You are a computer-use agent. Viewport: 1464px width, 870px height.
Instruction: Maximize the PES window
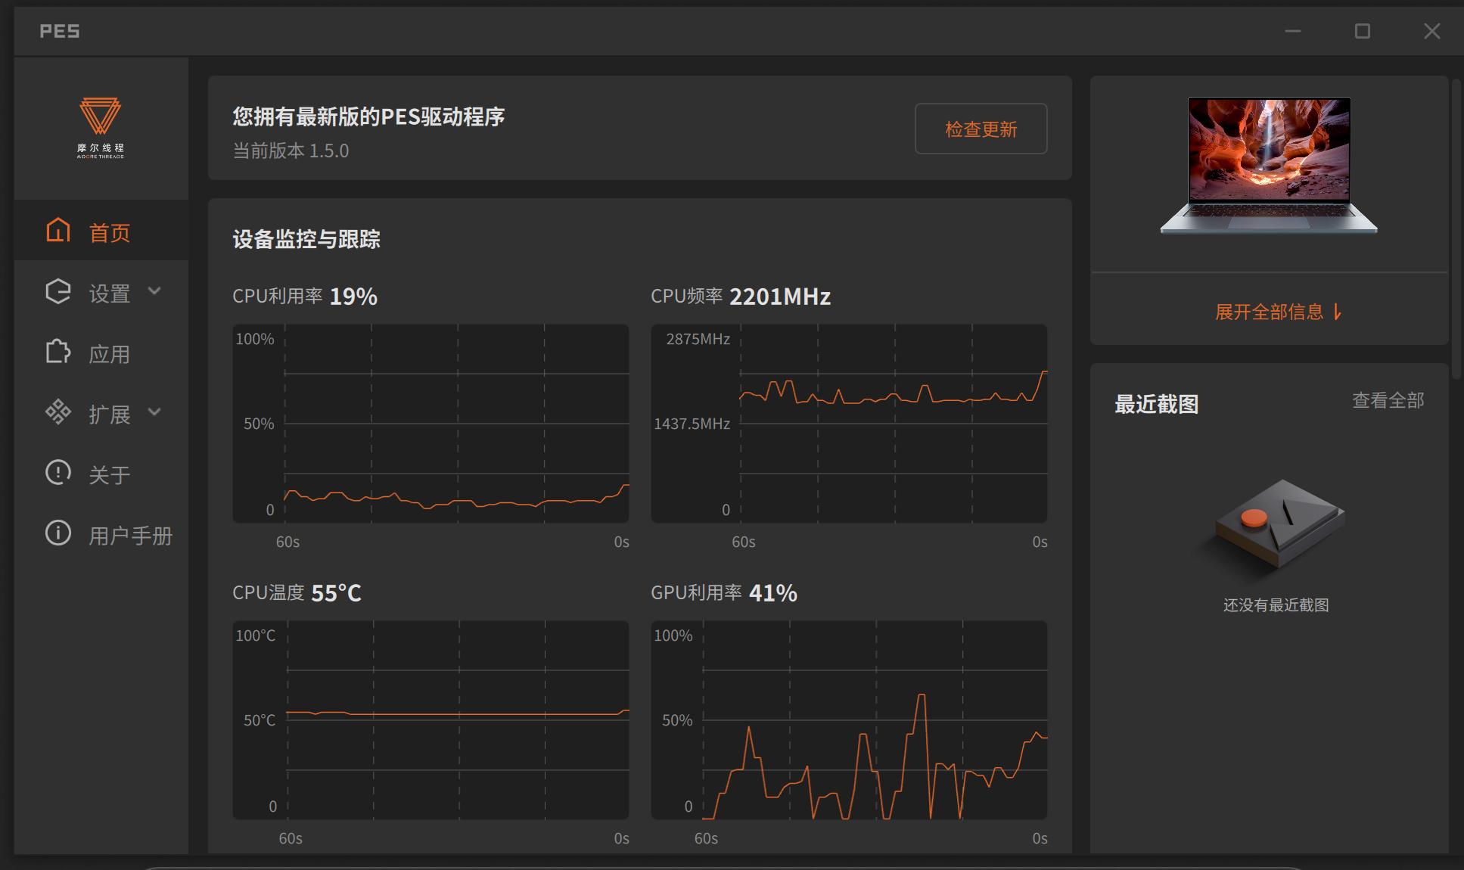[x=1363, y=31]
